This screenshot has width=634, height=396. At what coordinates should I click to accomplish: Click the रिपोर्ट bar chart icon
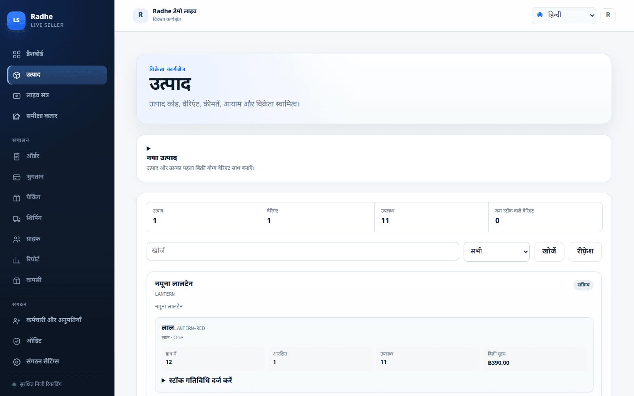17,260
